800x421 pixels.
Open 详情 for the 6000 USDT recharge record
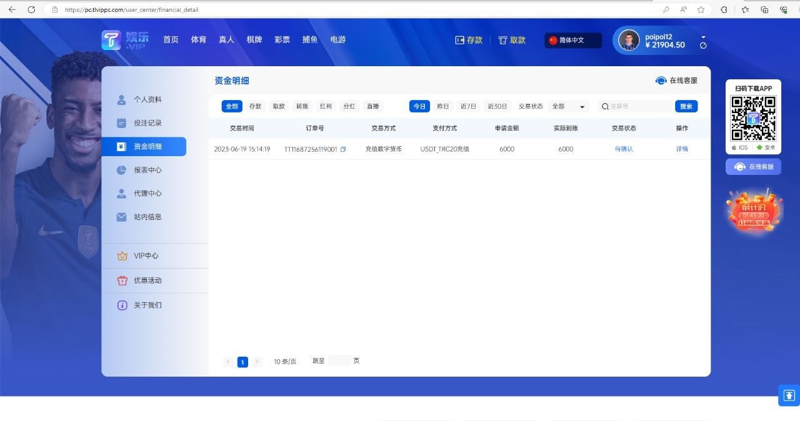tap(682, 149)
